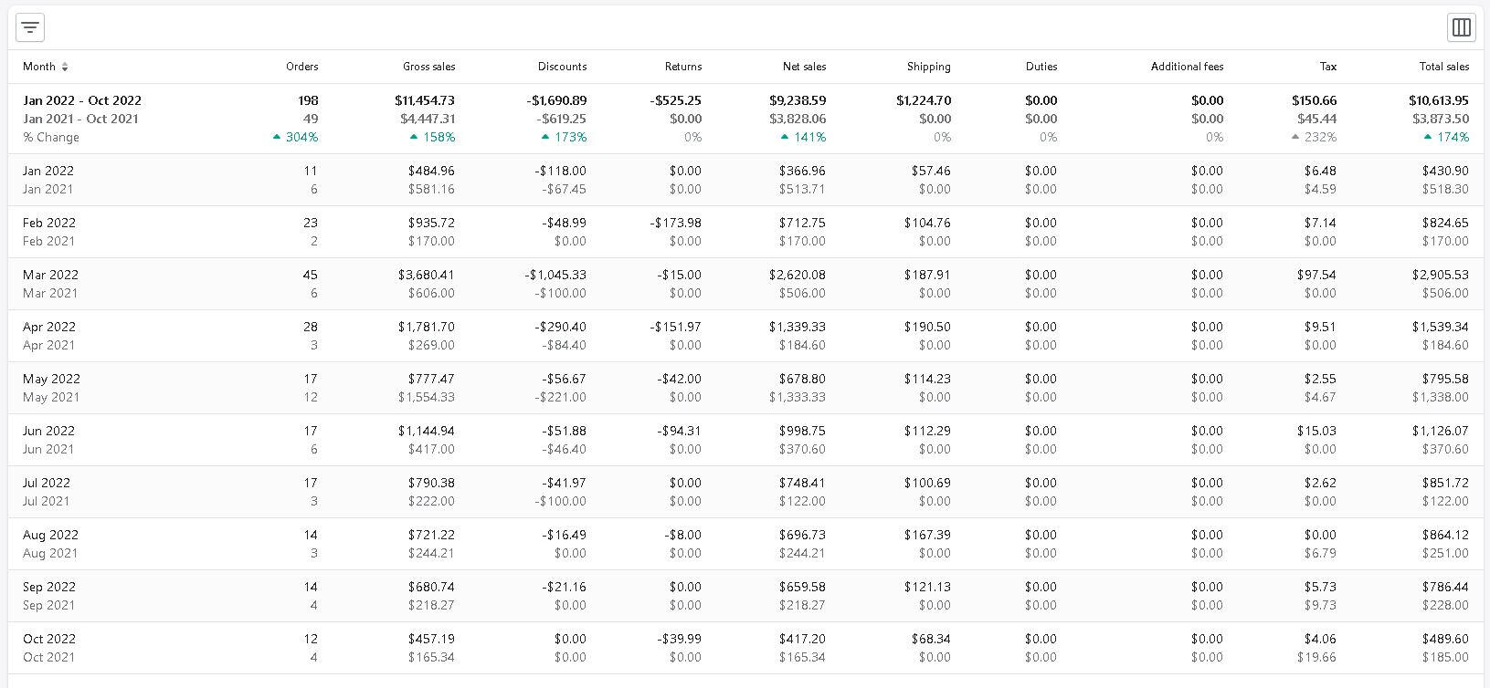Click Oct 2022 returns -$39.99
Screen dimensions: 1490x688
pos(680,639)
